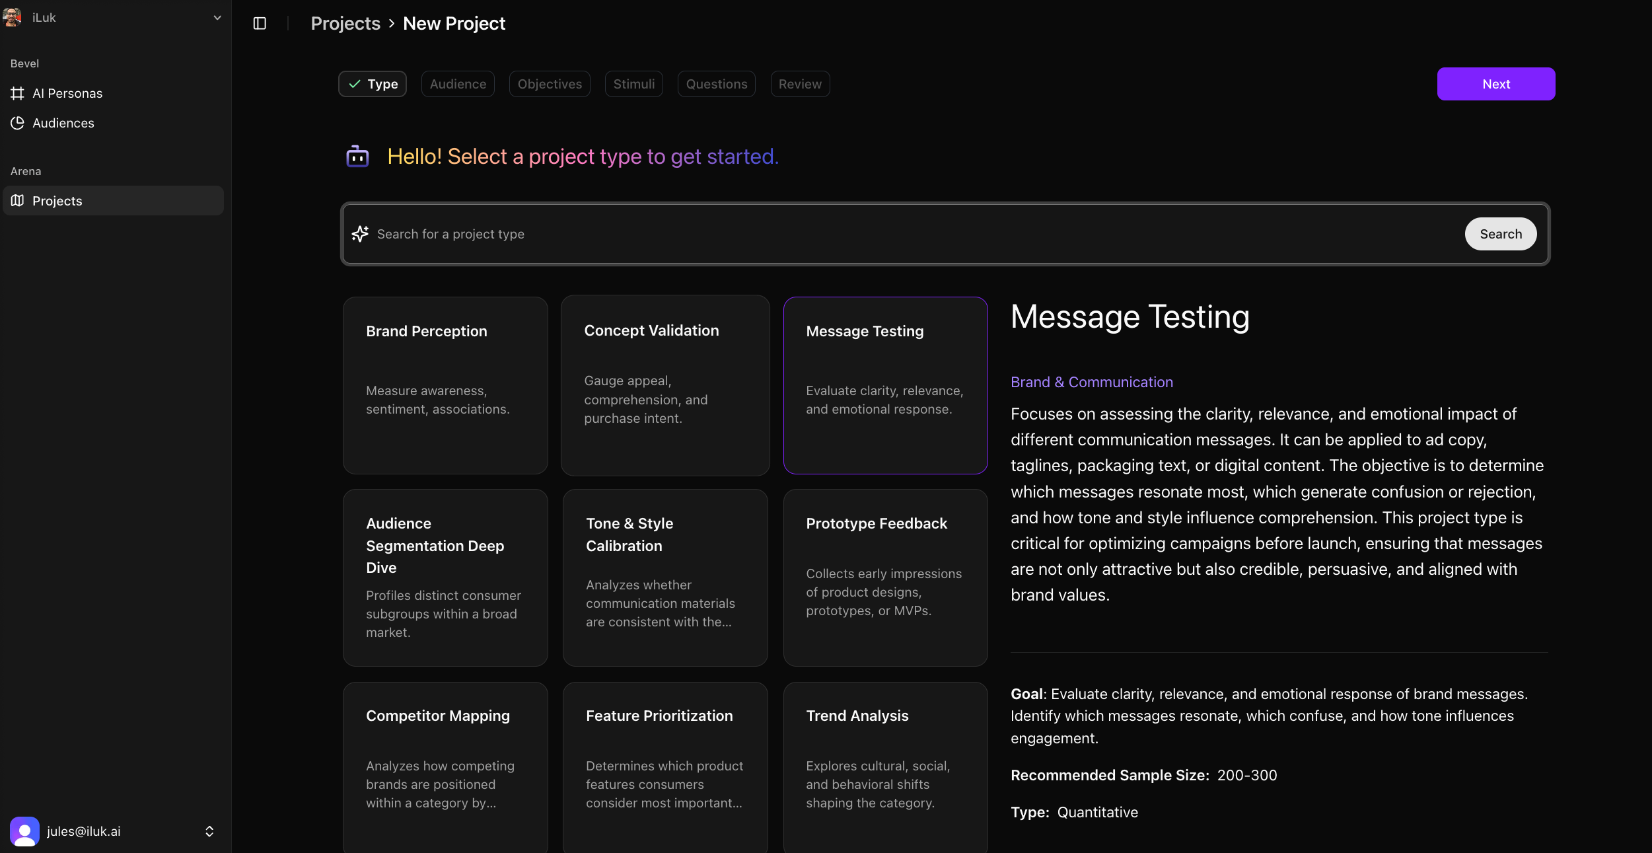Click the jules@iluk.ai user avatar
This screenshot has width=1652, height=853.
click(24, 831)
